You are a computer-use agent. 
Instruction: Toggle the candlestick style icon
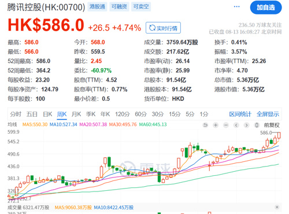pos(257,125)
